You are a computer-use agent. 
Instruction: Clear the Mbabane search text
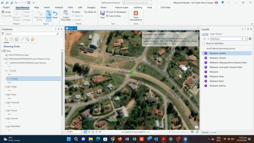point(242,39)
